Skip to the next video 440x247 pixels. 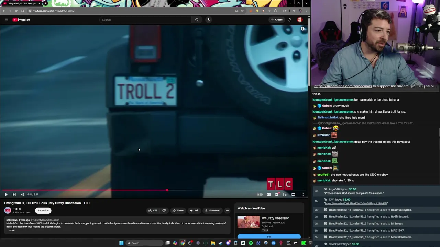[x=14, y=195]
